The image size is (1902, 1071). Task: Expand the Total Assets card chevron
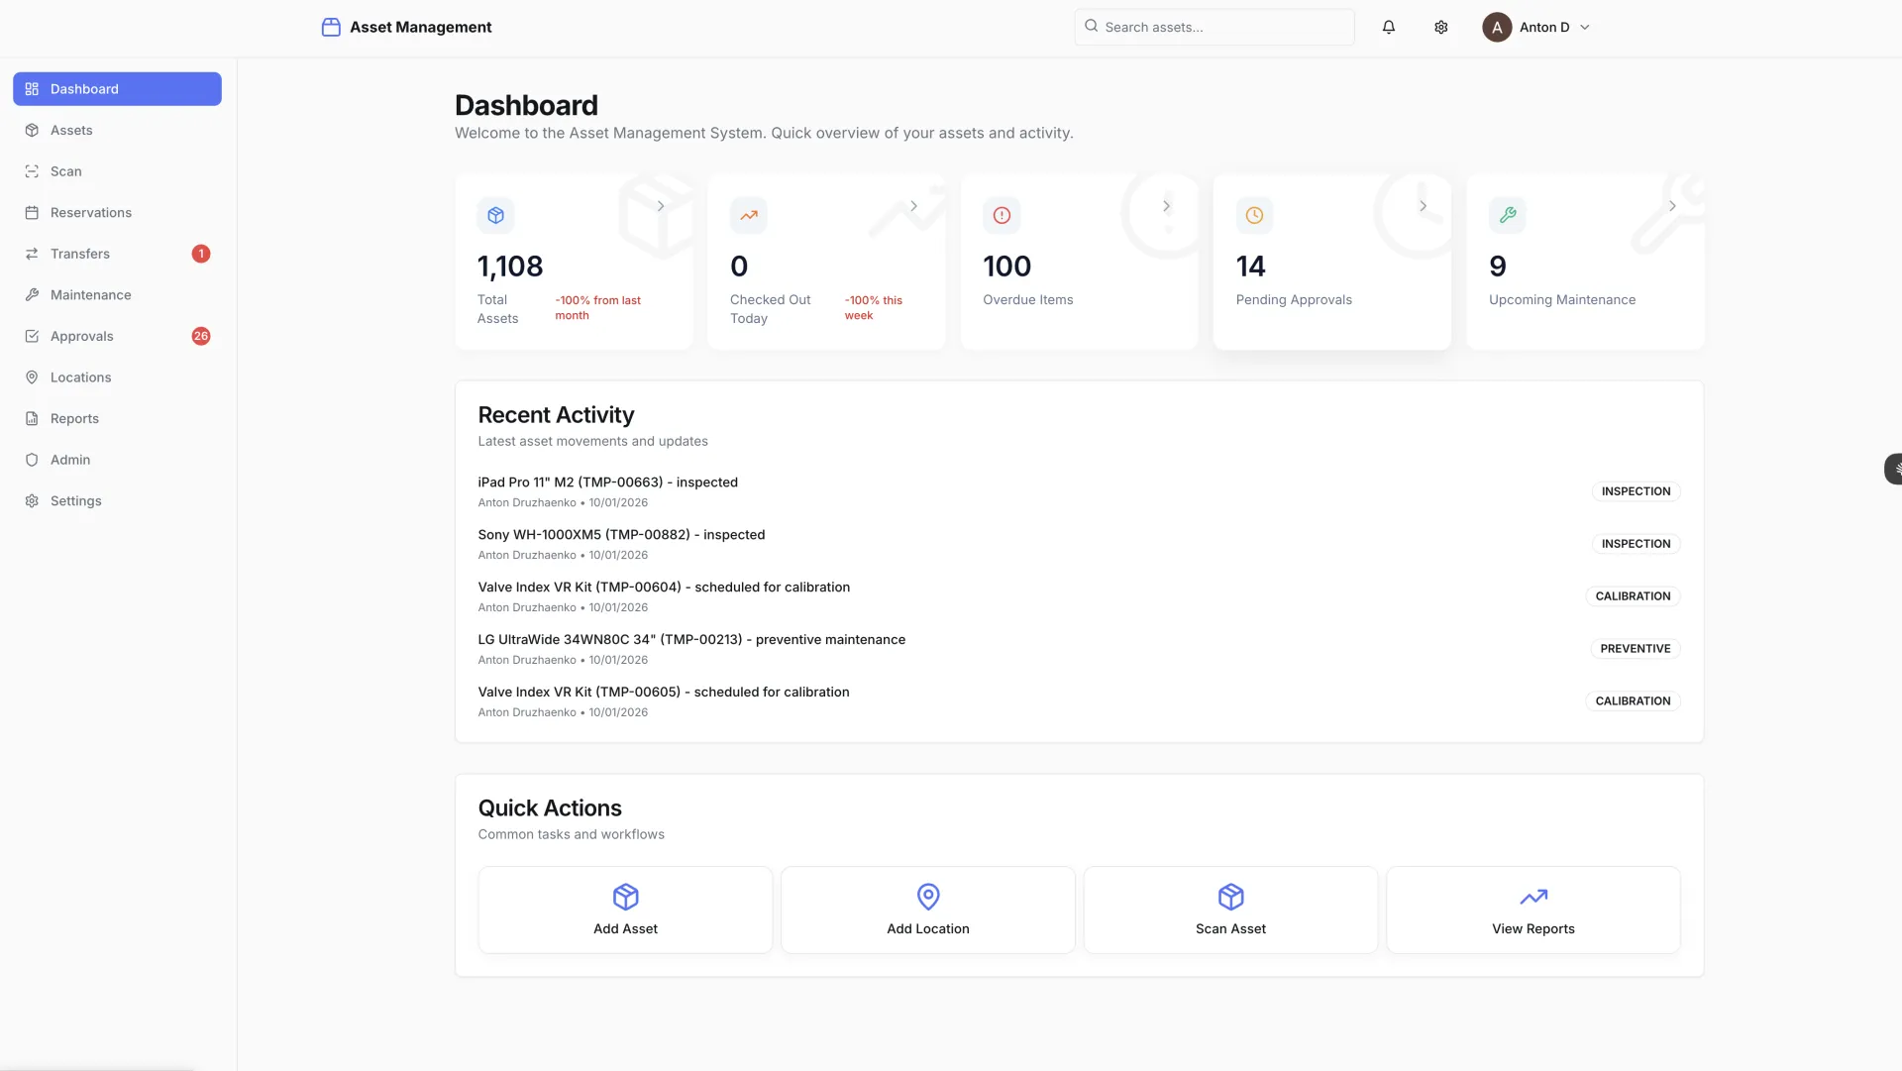(660, 205)
